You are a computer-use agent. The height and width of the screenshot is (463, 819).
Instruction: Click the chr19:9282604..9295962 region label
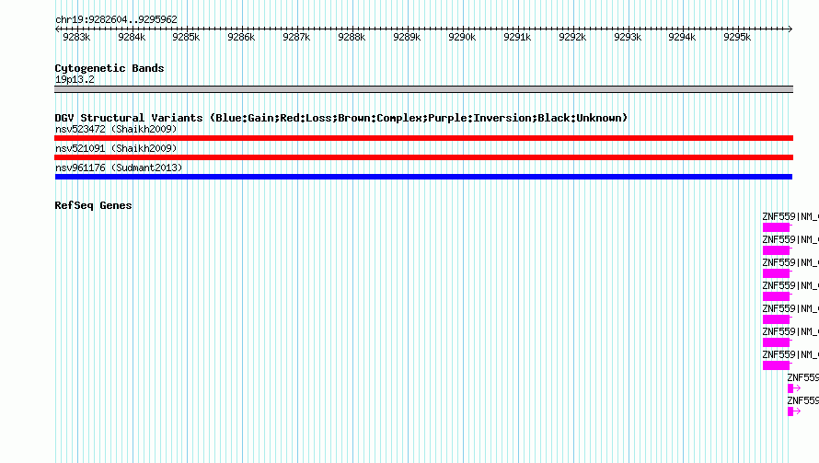(116, 19)
